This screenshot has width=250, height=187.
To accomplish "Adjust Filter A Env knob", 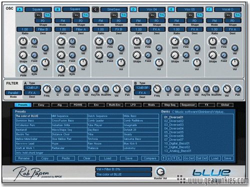I will [76, 89].
